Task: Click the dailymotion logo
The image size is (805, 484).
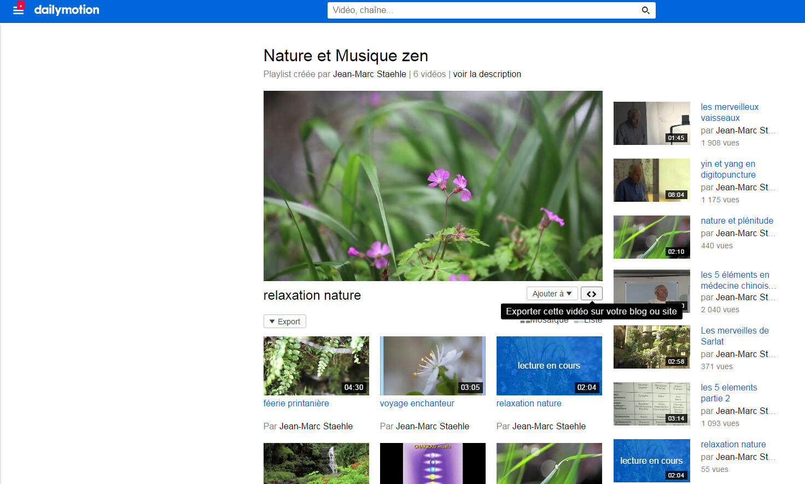Action: tap(67, 10)
